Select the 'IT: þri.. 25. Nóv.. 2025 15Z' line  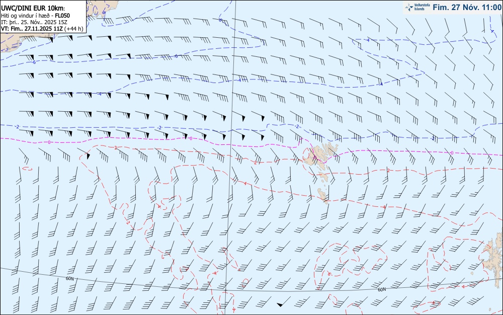point(34,22)
